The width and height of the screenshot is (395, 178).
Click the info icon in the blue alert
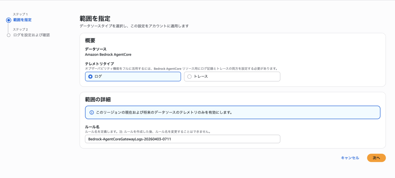pyautogui.click(x=92, y=112)
